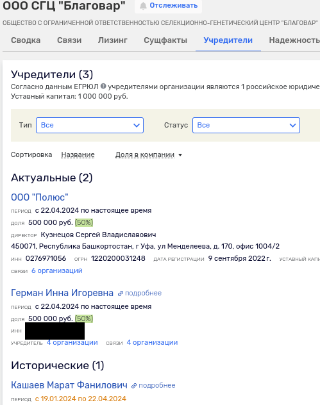Switch to the Сводка tab

tap(26, 40)
